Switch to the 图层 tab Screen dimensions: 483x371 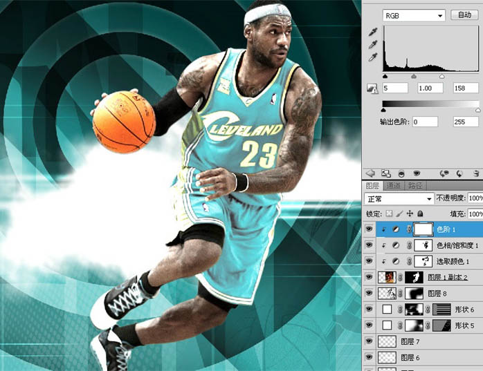coord(373,185)
